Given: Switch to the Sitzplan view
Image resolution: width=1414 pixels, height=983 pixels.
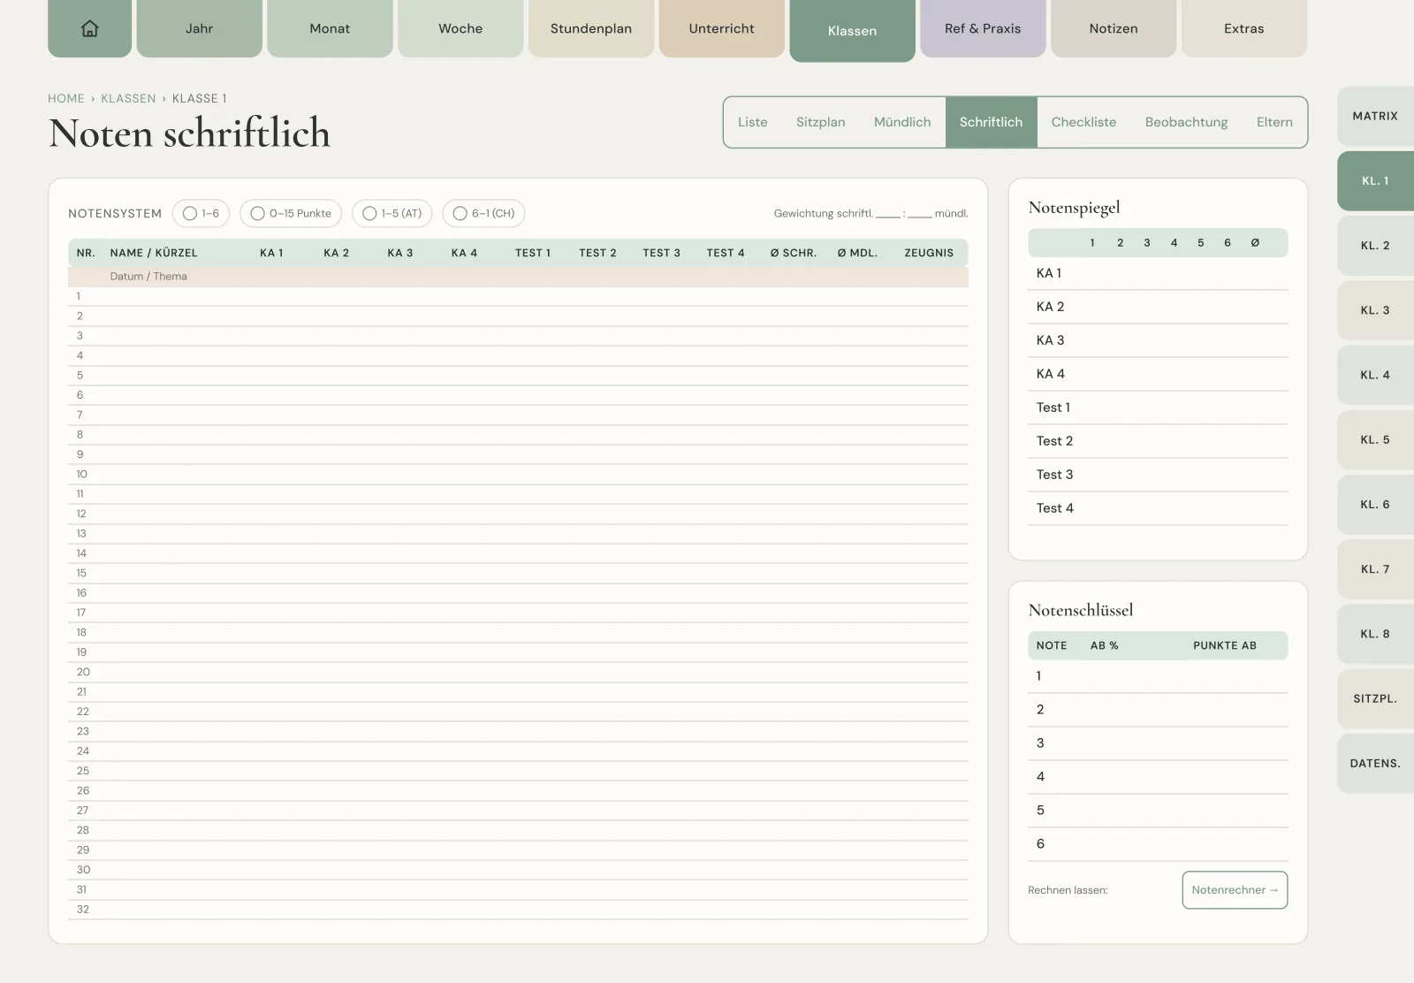Looking at the screenshot, I should pyautogui.click(x=821, y=122).
